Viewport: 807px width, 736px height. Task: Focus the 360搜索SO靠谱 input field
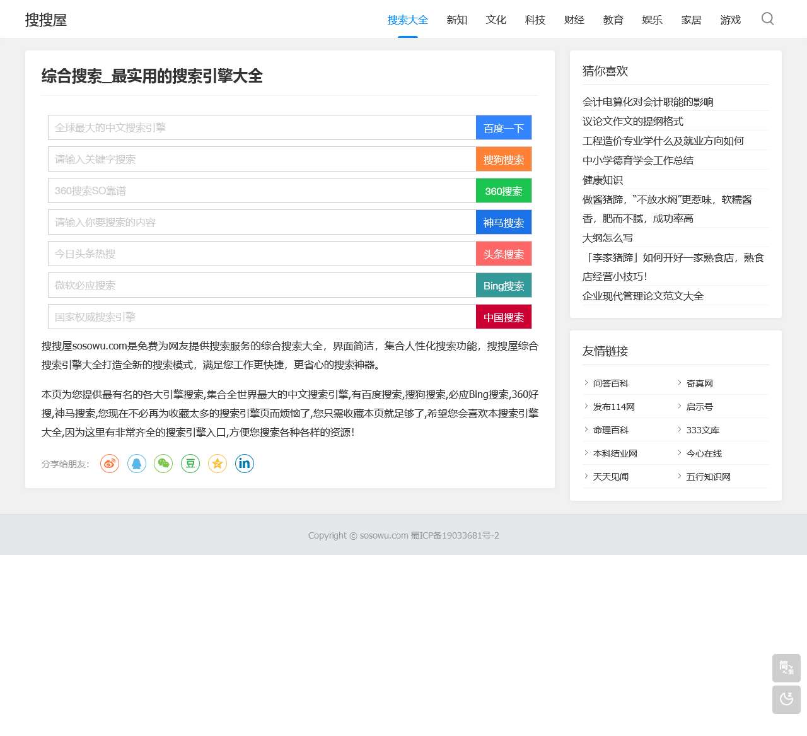pyautogui.click(x=262, y=190)
